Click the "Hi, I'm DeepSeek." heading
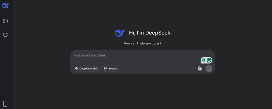The width and height of the screenshot is (272, 109). point(150,33)
